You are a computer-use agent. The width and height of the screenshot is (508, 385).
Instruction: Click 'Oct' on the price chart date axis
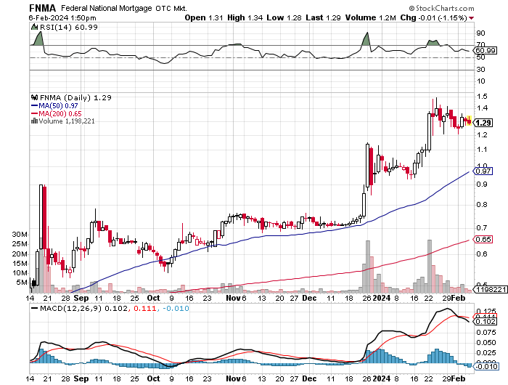point(153,298)
